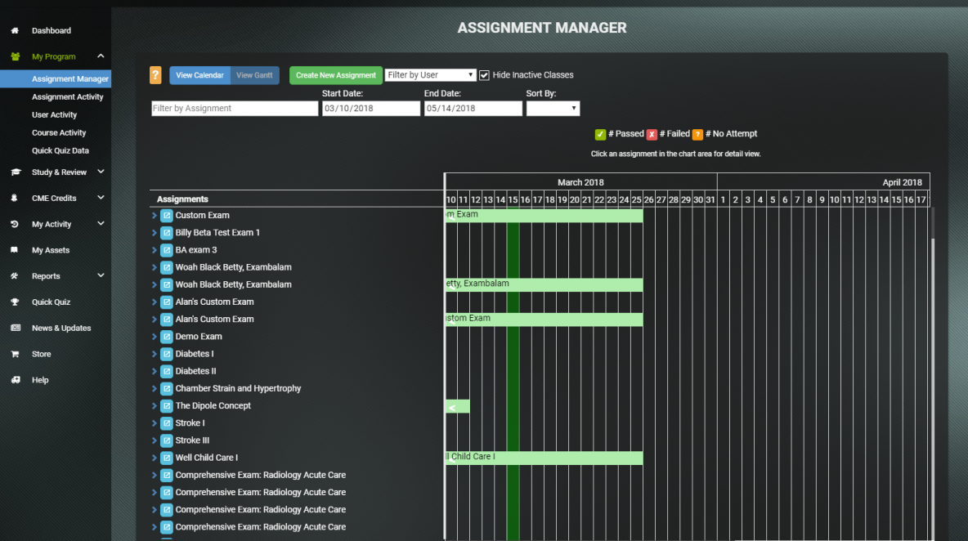Click the Study & Review graduation cap icon
This screenshot has height=541, width=968.
point(16,172)
